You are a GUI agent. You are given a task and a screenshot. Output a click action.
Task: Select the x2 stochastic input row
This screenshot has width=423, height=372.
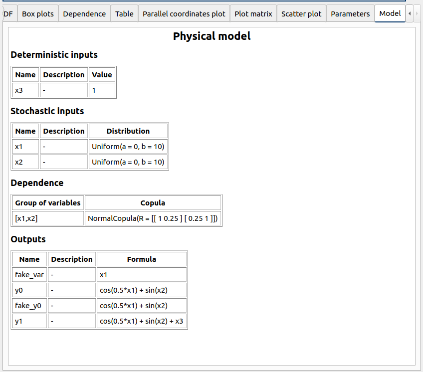click(x=25, y=162)
